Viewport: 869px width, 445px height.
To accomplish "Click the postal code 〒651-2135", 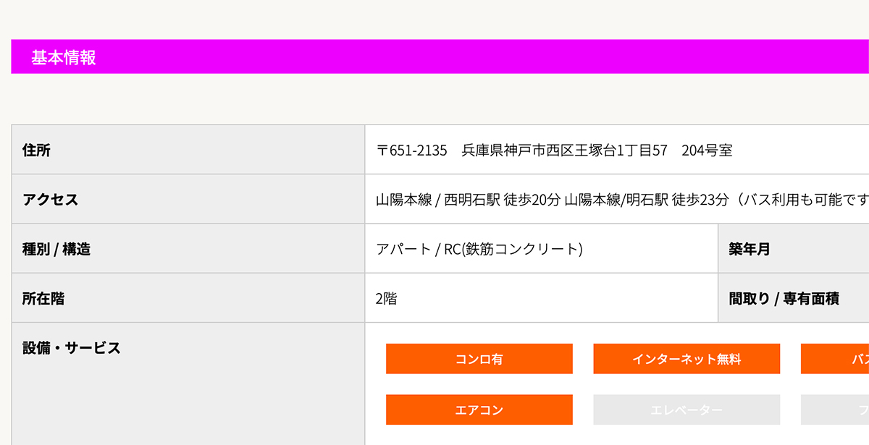I will coord(411,151).
